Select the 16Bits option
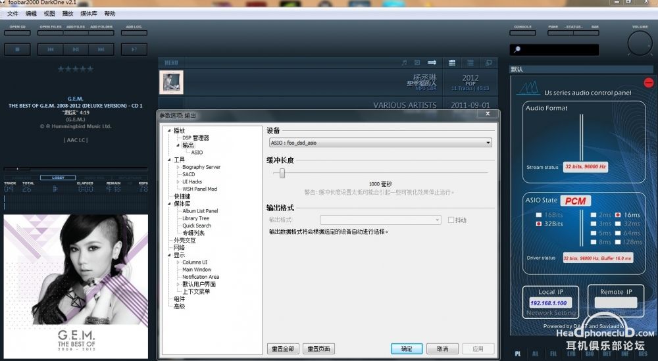The image size is (658, 361). pos(539,214)
